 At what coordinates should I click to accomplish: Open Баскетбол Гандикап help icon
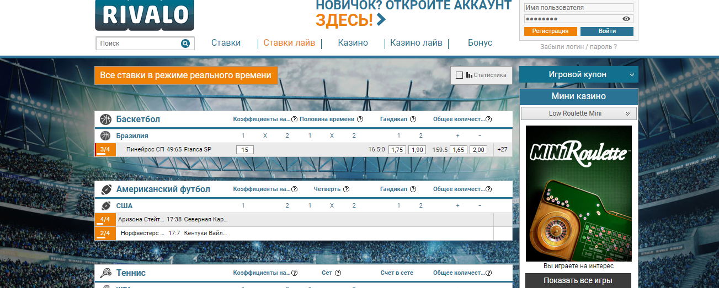pyautogui.click(x=413, y=119)
